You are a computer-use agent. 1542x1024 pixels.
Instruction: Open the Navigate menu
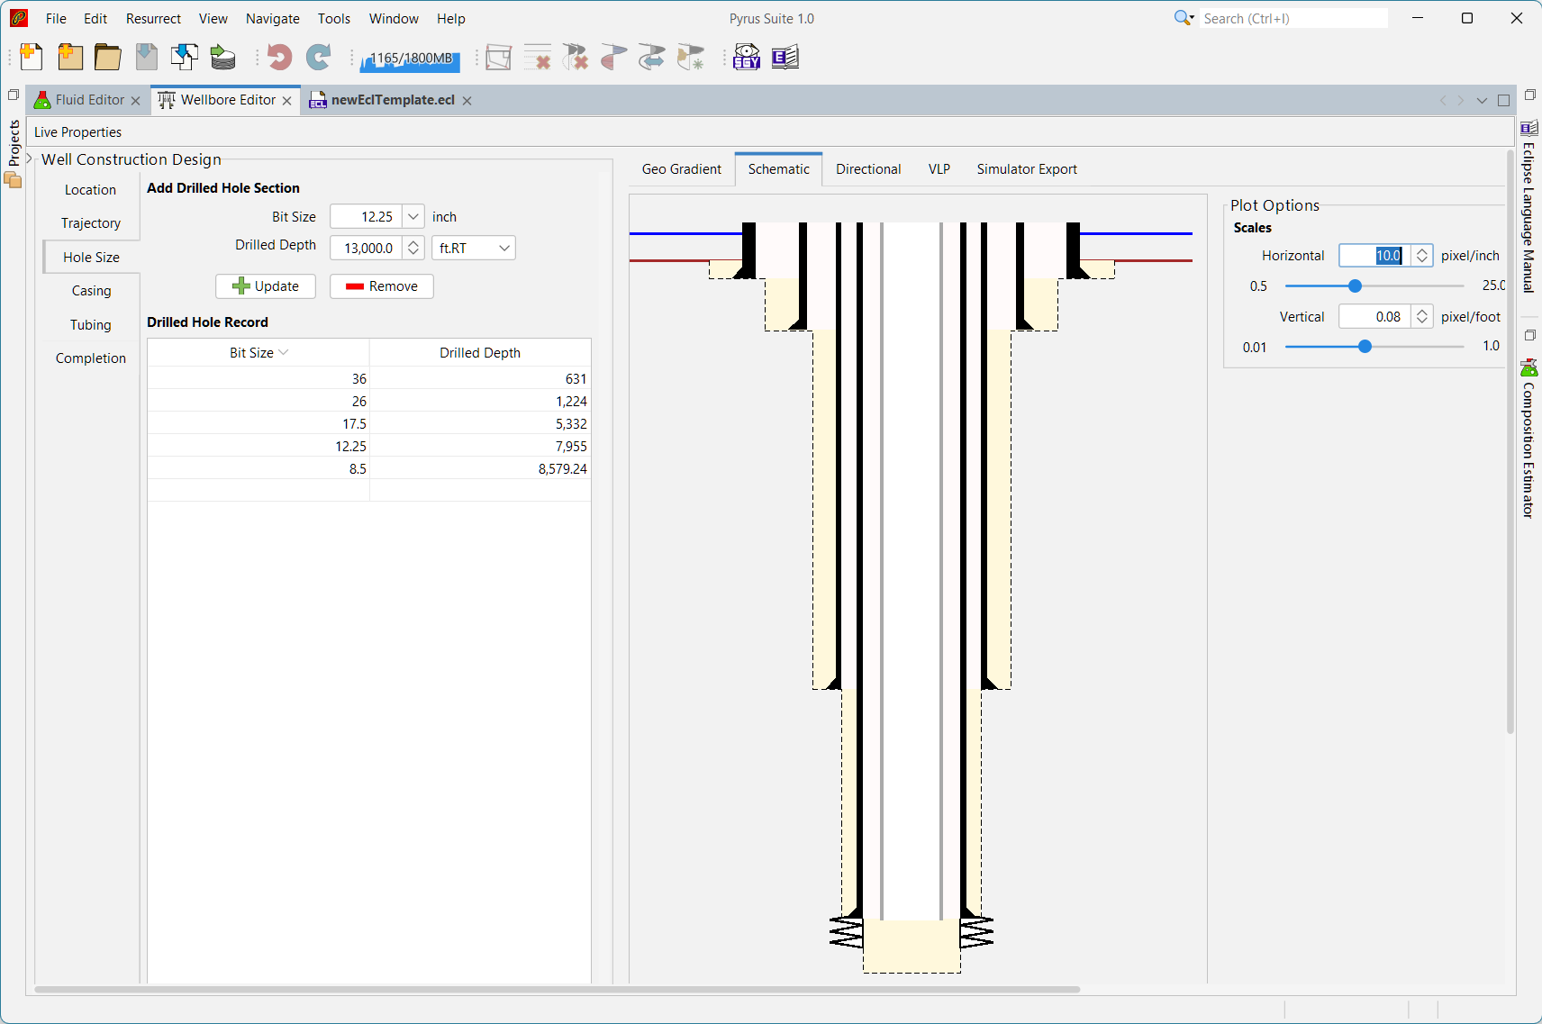273,18
